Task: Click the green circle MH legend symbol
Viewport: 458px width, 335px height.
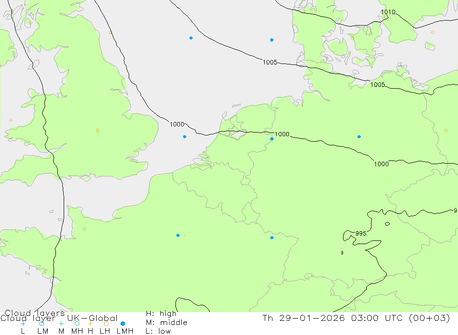Action: pyautogui.click(x=77, y=324)
